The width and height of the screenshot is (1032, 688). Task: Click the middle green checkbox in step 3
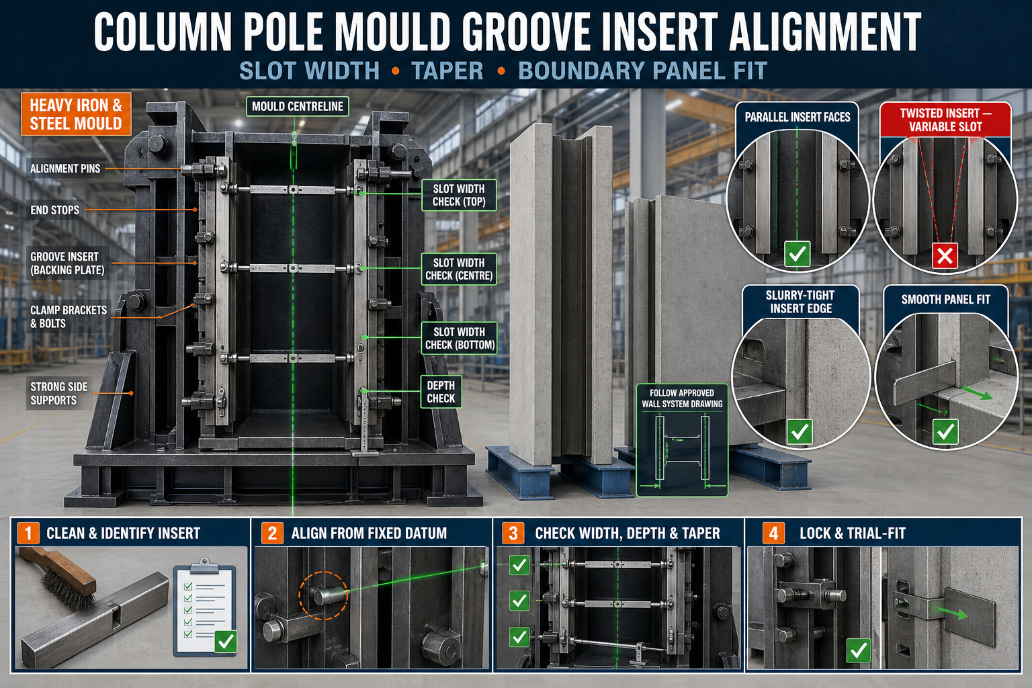[x=519, y=600]
